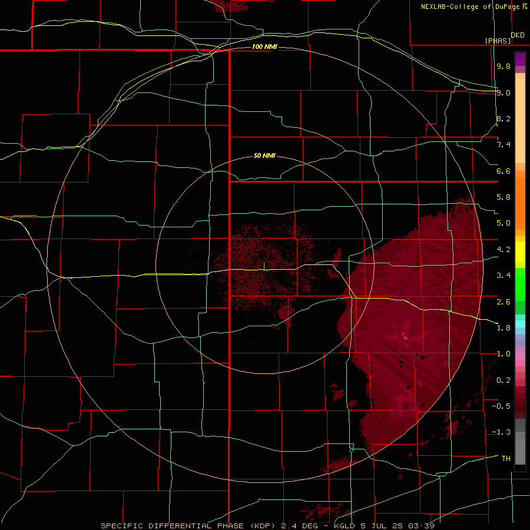Click the 5.0 value on the color scale
Image resolution: width=530 pixels, height=530 pixels.
pyautogui.click(x=503, y=223)
